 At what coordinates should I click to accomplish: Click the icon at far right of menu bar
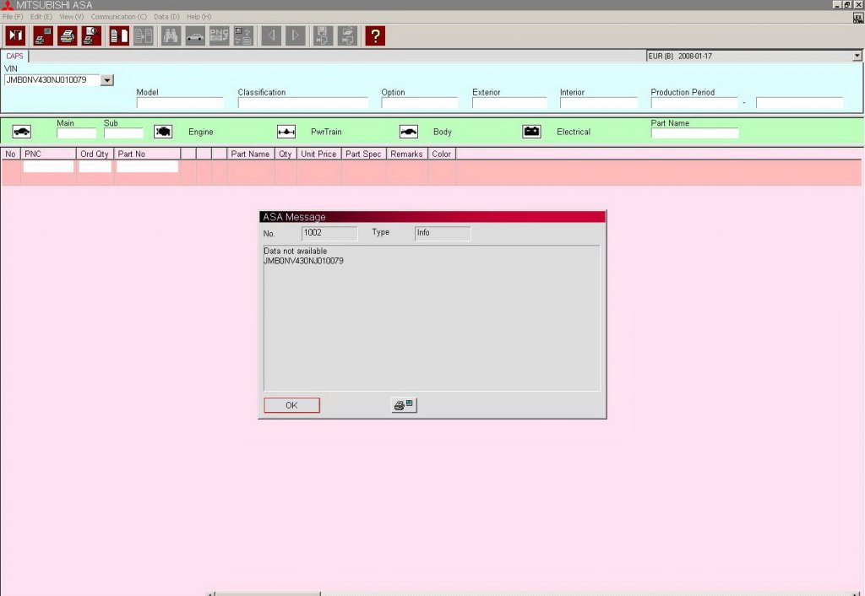[x=858, y=18]
